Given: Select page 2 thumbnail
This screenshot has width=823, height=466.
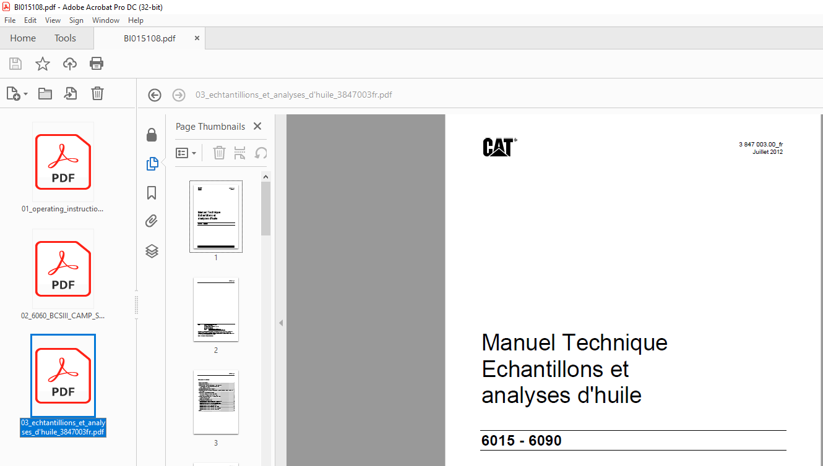Looking at the screenshot, I should pos(216,309).
